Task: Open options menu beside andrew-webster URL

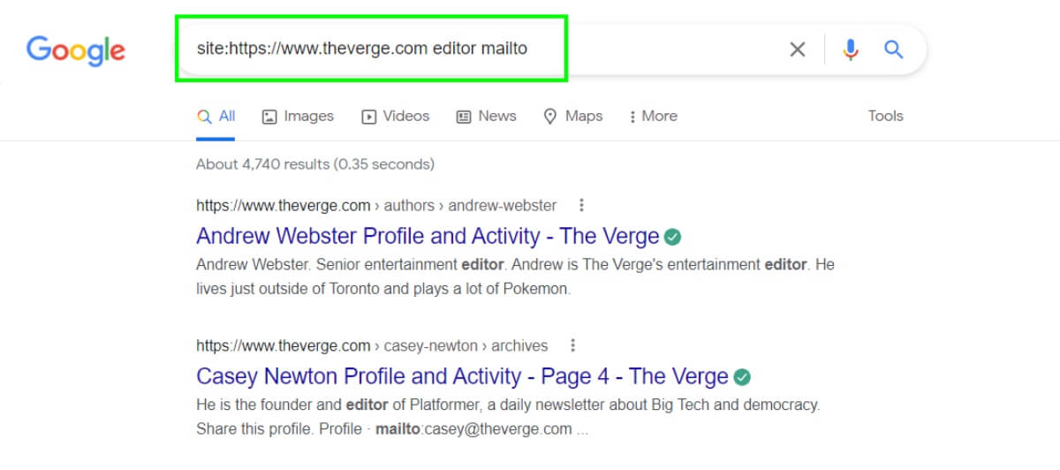Action: pyautogui.click(x=581, y=206)
